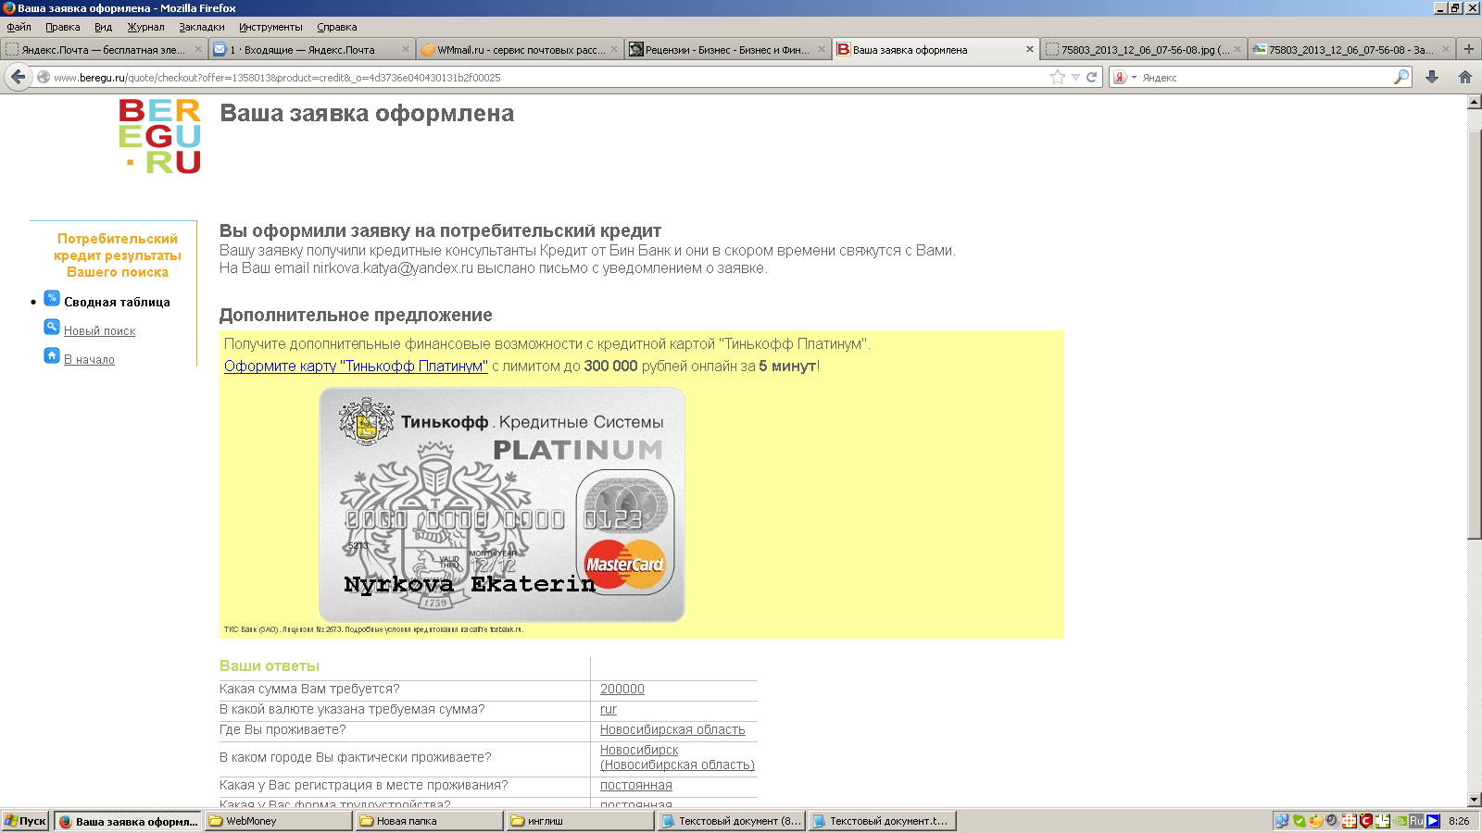Open Firefox downloads arrow icon
The image size is (1482, 833).
click(1432, 77)
